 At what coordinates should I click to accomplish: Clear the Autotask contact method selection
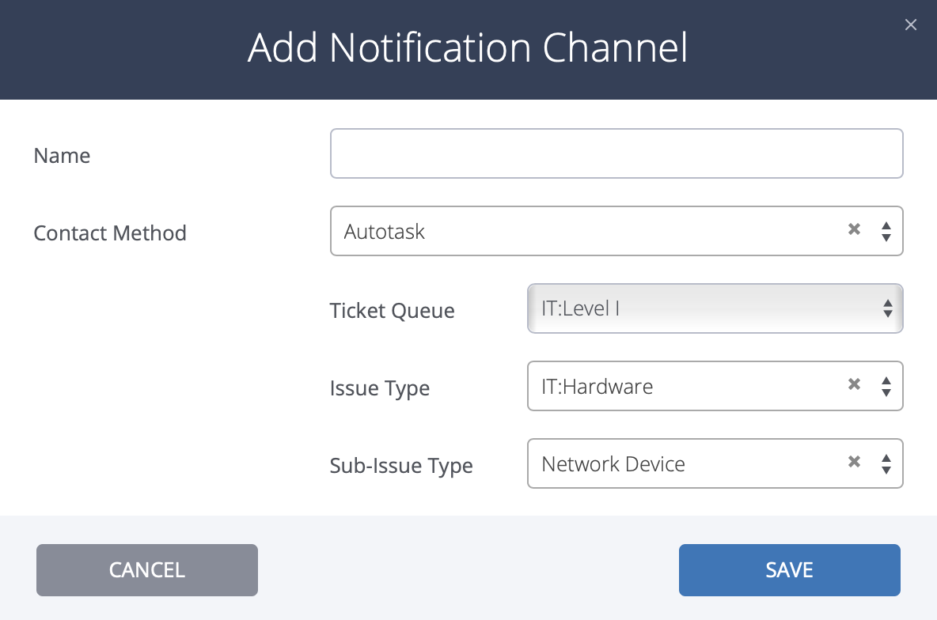[x=854, y=230]
